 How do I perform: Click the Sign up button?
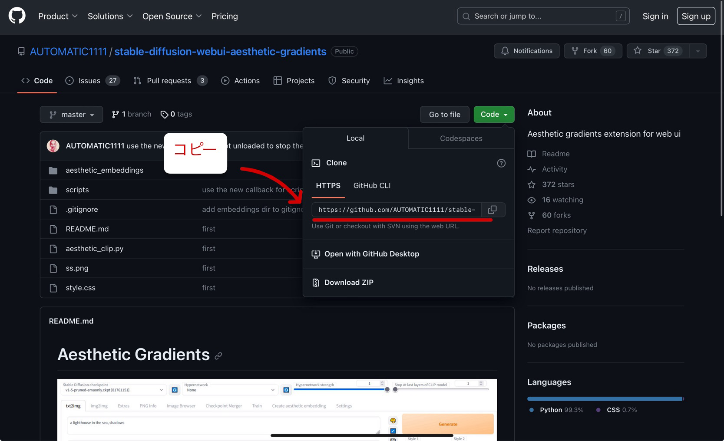695,16
